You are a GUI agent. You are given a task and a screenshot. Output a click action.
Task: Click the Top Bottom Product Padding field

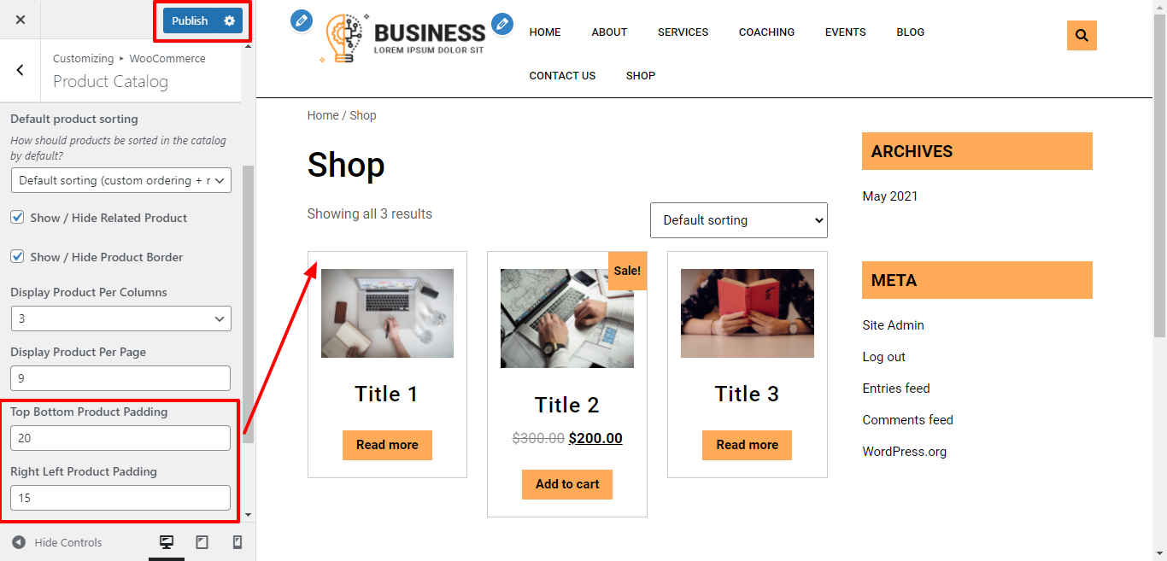coord(120,438)
